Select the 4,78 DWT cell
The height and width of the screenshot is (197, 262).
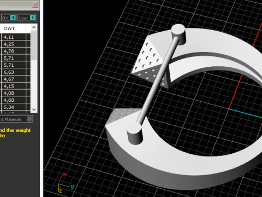tap(13, 51)
